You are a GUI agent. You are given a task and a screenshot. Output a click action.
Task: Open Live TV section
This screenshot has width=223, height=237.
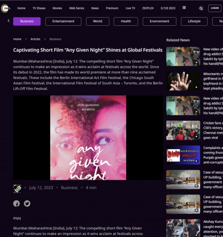click(130, 8)
